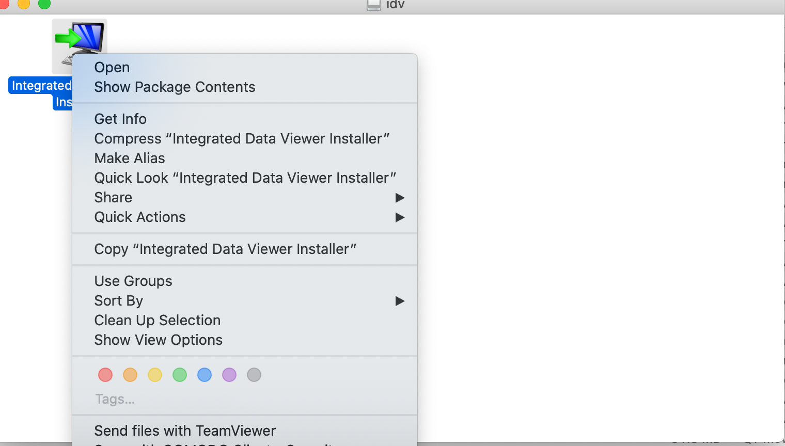Image resolution: width=785 pixels, height=446 pixels.
Task: Open the Tags… editor
Action: coord(115,400)
